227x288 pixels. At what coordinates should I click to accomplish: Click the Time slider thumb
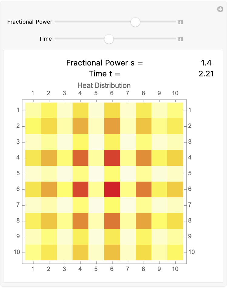109,39
